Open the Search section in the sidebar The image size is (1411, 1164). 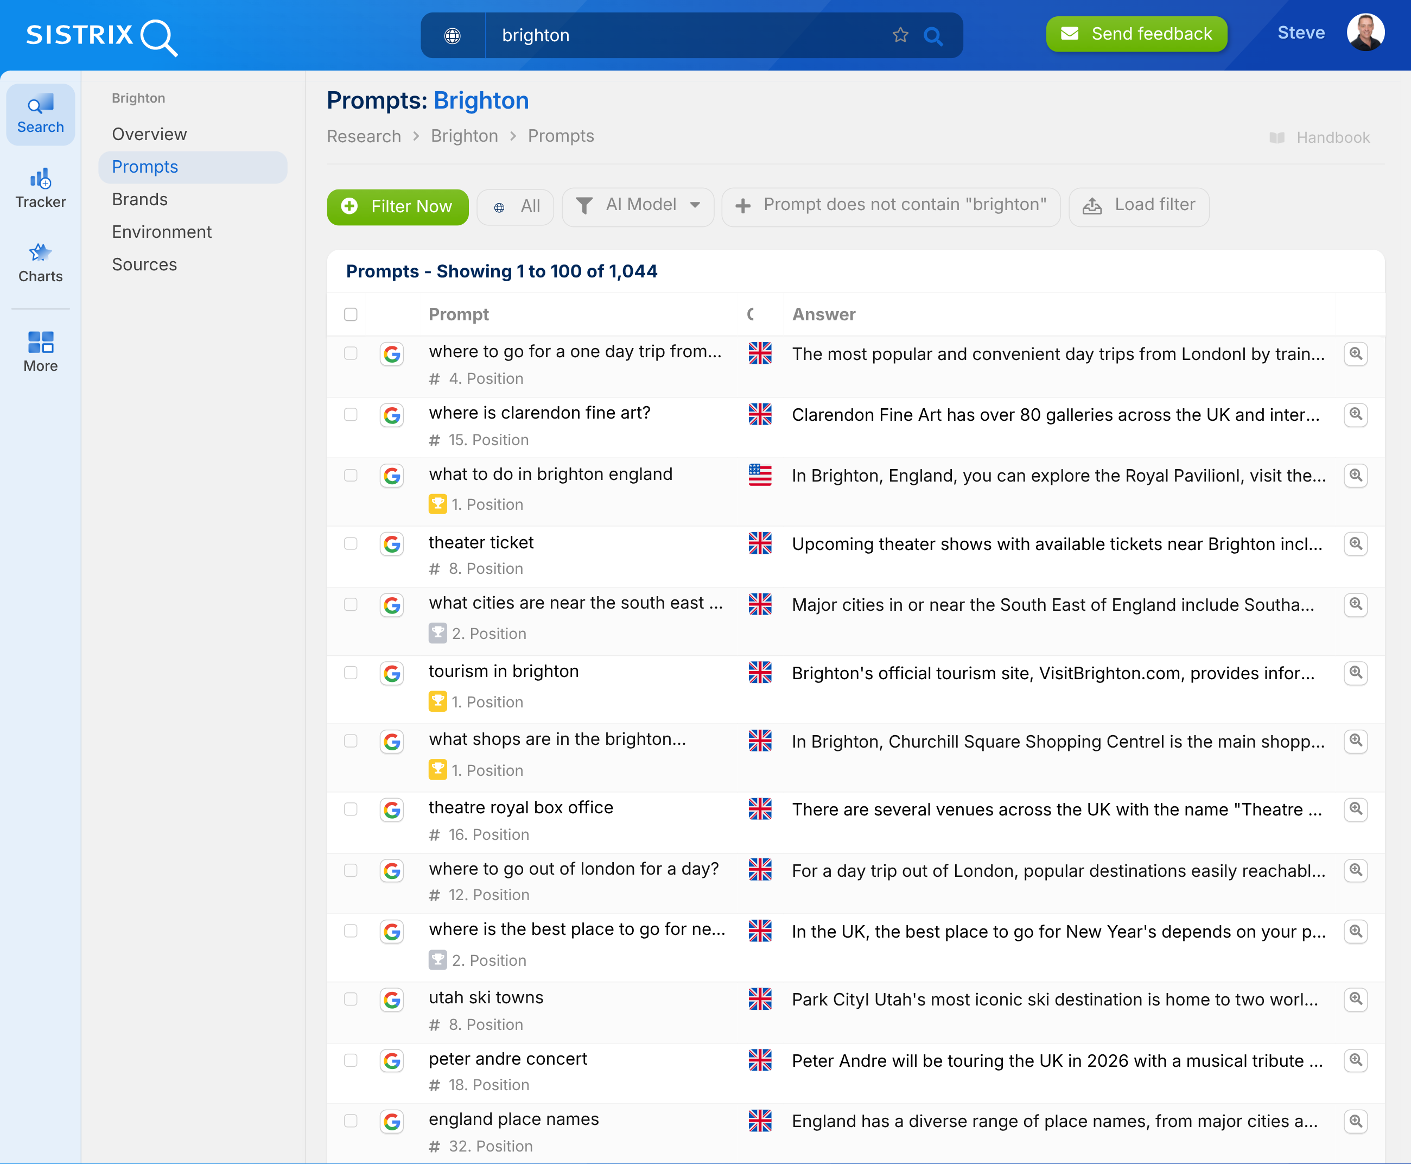pyautogui.click(x=40, y=114)
